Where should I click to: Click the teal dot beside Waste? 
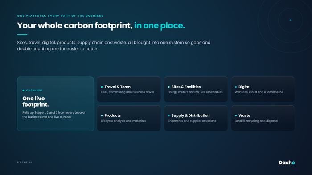[x=236, y=115]
